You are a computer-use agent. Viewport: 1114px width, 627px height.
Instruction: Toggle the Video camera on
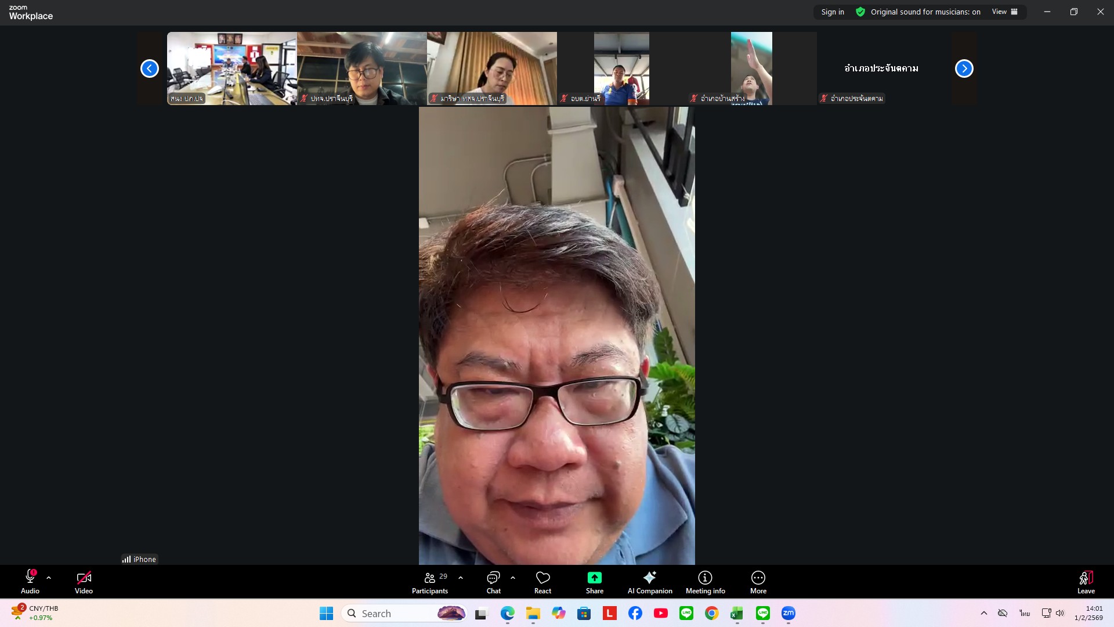[84, 582]
